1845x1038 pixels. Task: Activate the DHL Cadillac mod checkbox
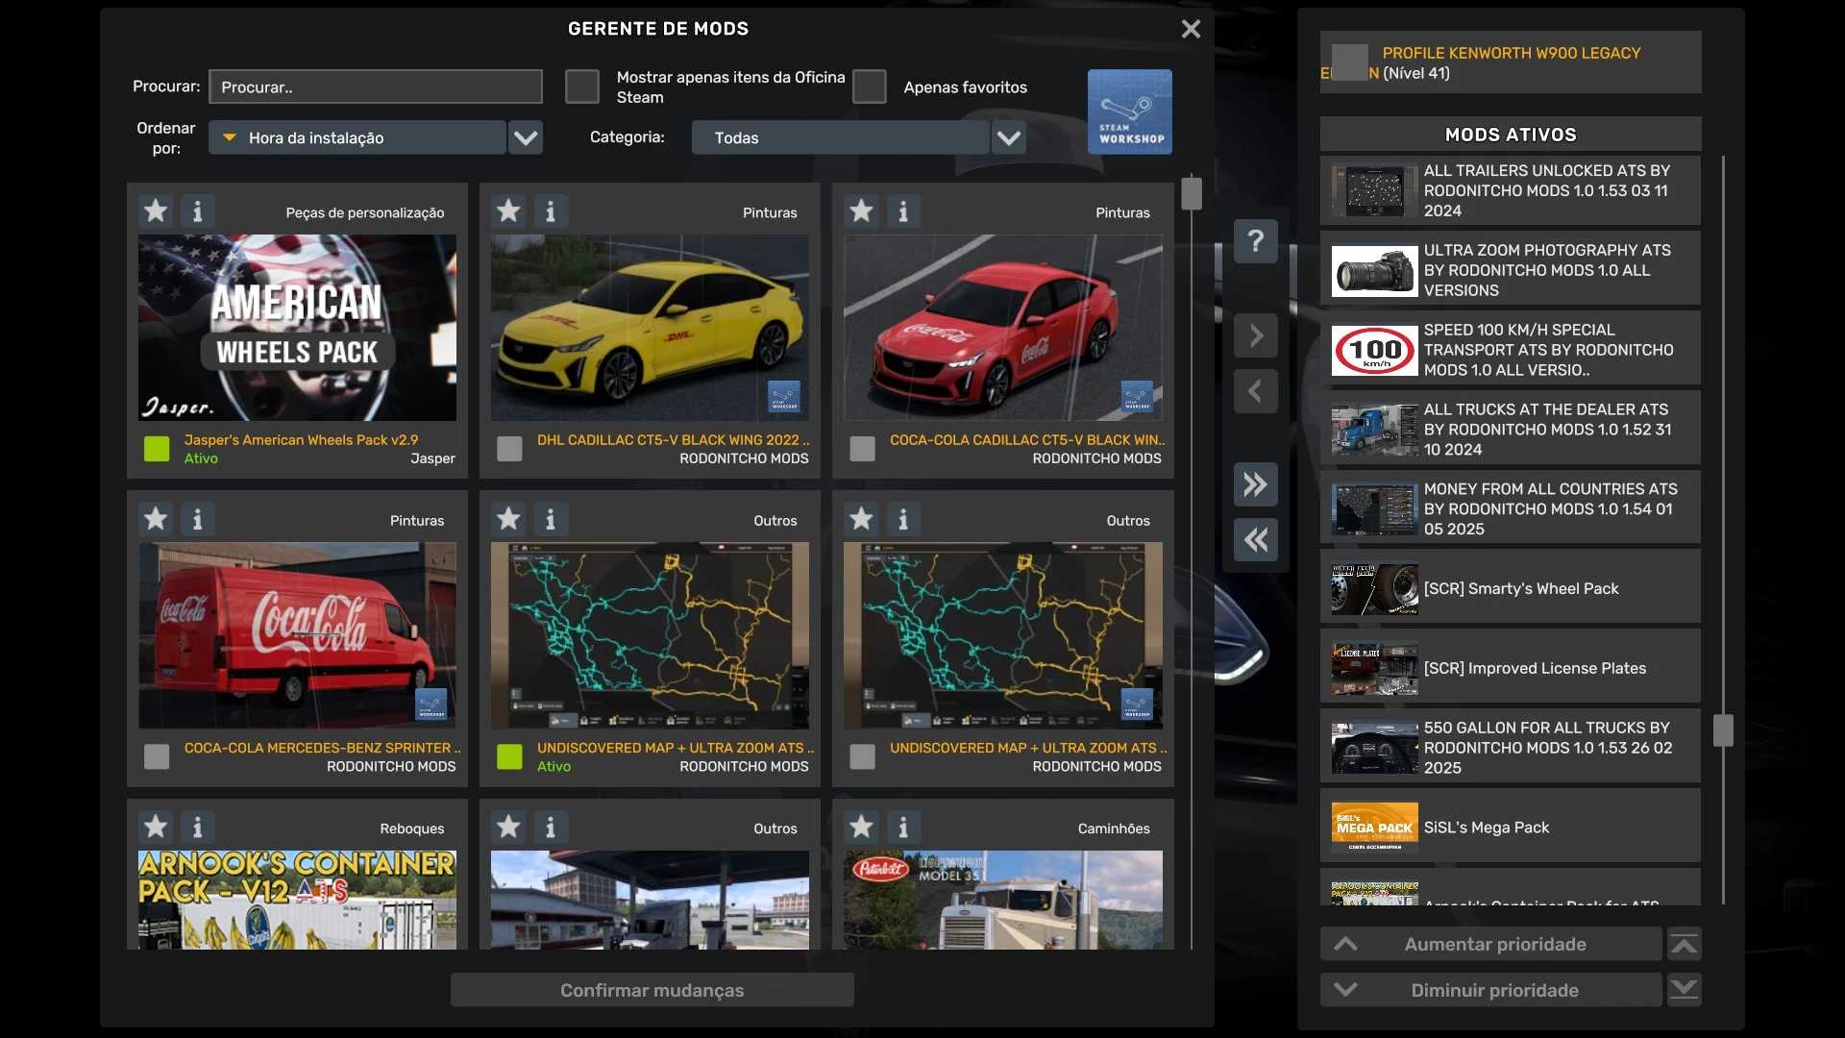tap(509, 449)
